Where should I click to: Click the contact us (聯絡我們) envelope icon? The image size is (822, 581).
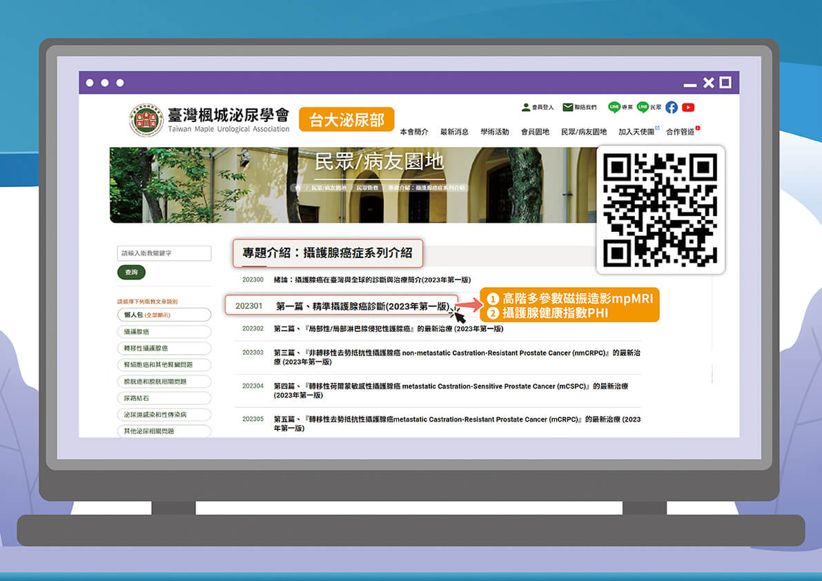click(x=568, y=108)
